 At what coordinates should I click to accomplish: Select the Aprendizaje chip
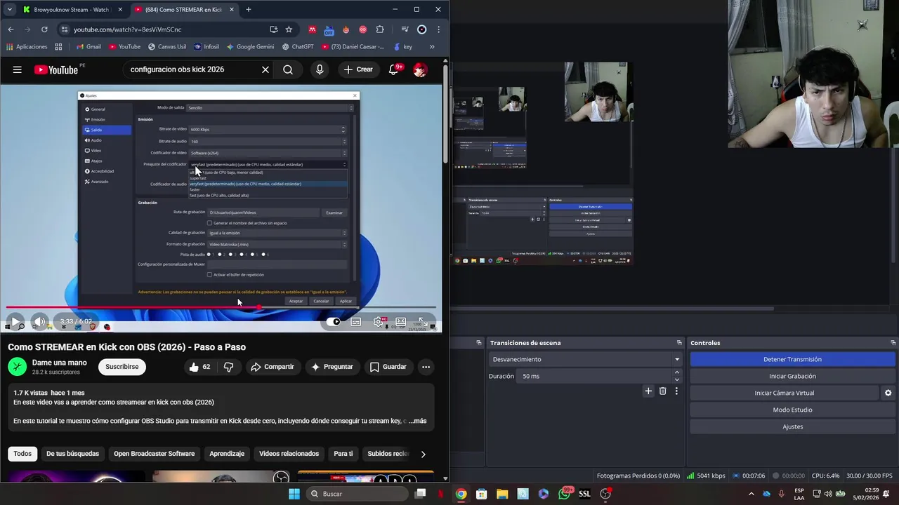pos(227,454)
